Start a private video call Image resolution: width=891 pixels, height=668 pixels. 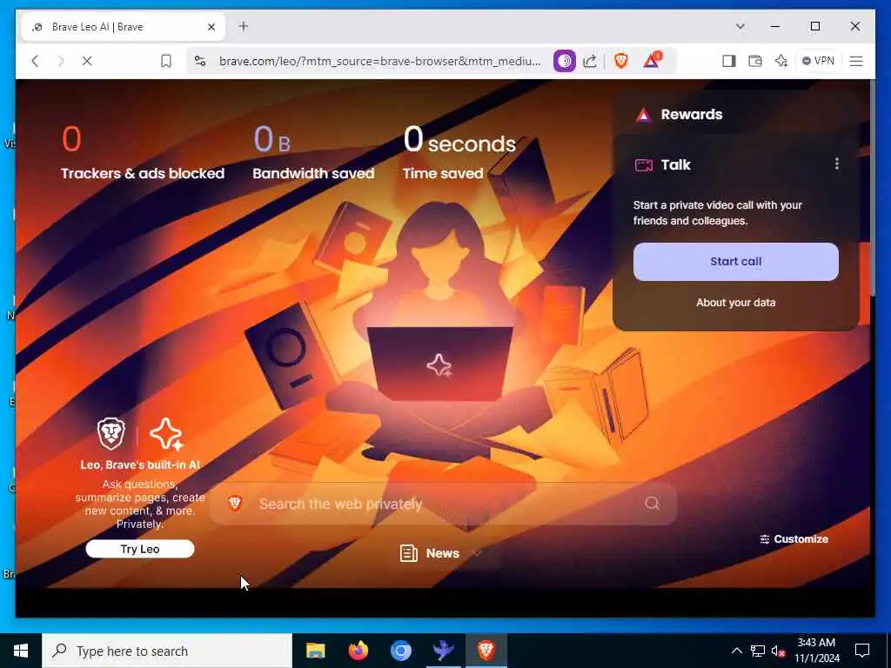pos(736,262)
